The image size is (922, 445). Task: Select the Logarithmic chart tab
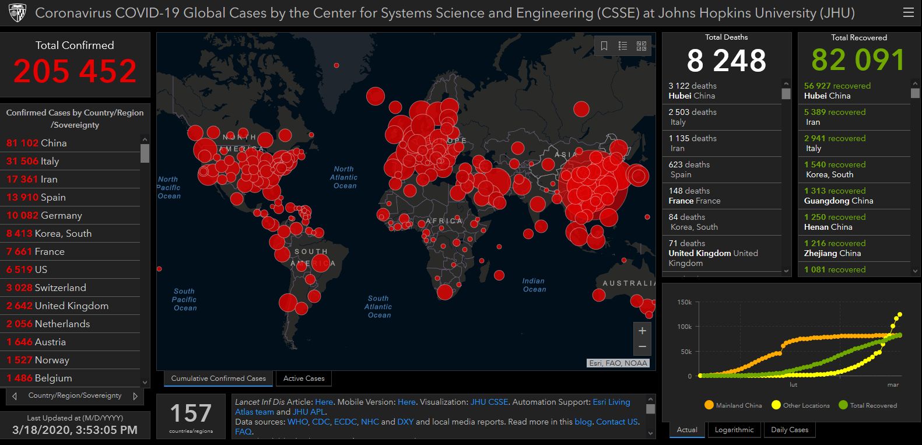coord(734,430)
